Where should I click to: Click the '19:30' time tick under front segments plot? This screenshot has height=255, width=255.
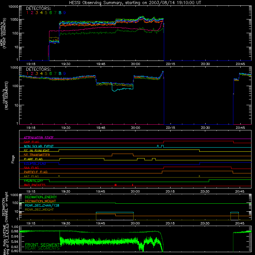pyautogui.click(x=66, y=64)
